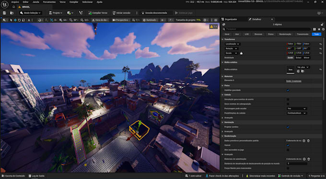Activate the rotate gizmo tool
Image resolution: width=326 pixels, height=179 pixels.
(19, 20)
